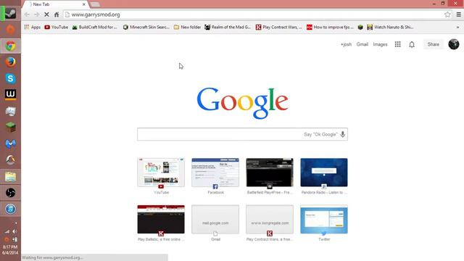Open Firefox from the taskbar
464x261 pixels.
click(10, 62)
